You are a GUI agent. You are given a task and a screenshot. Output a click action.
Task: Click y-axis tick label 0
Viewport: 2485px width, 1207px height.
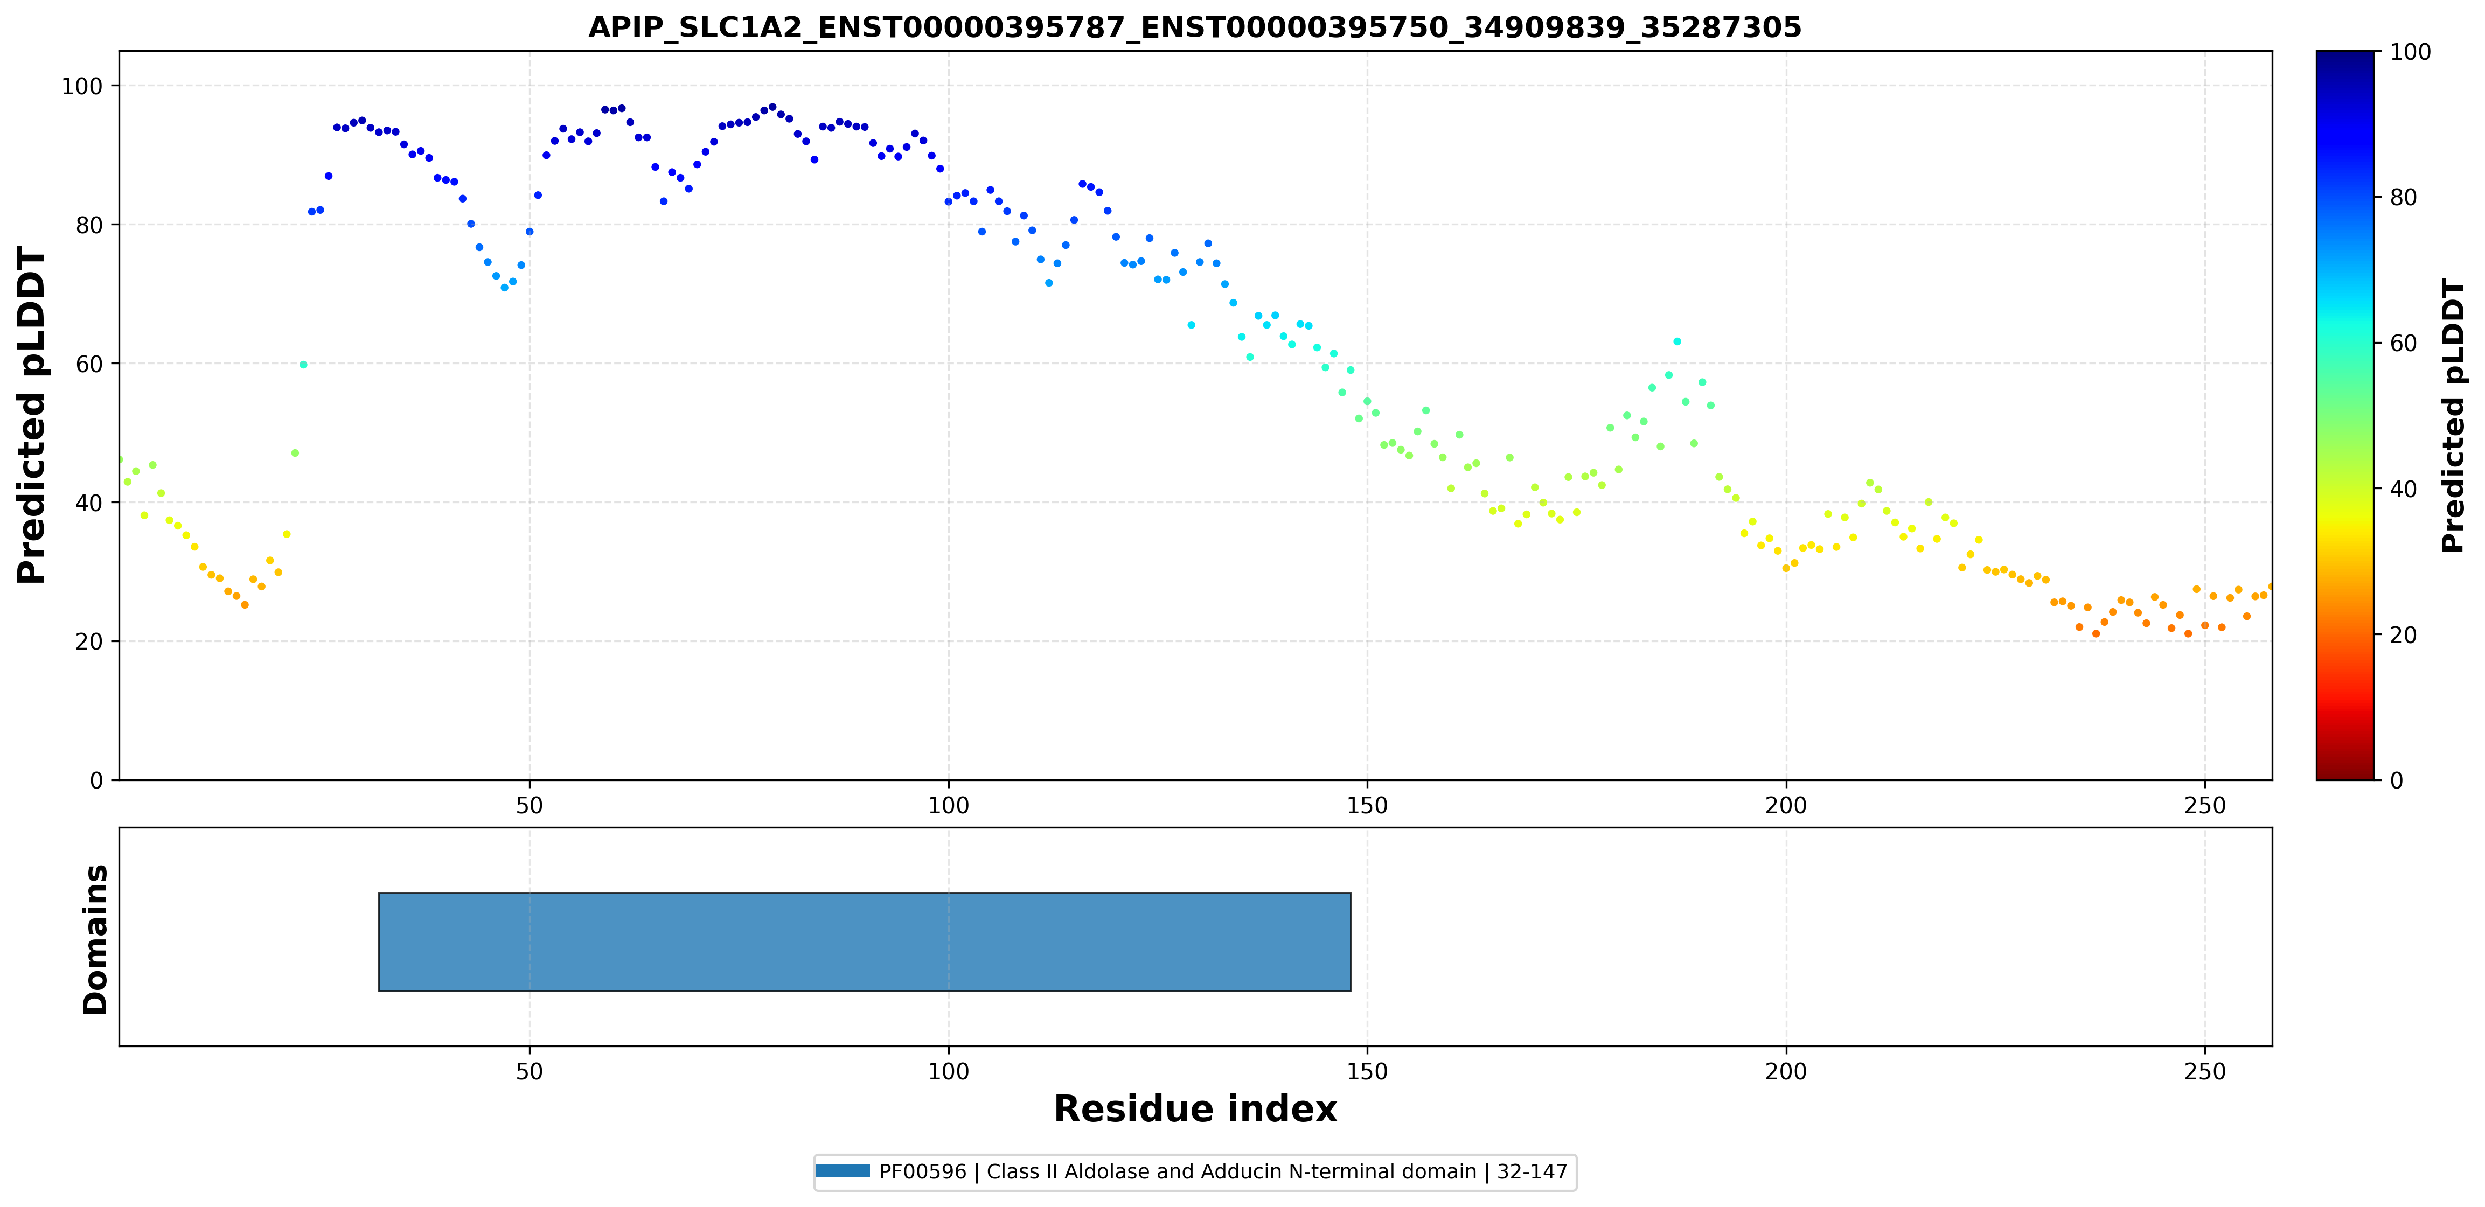point(95,780)
